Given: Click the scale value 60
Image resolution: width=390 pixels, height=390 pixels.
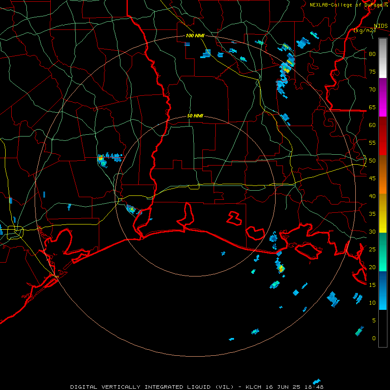Looking at the screenshot, I should [372, 125].
